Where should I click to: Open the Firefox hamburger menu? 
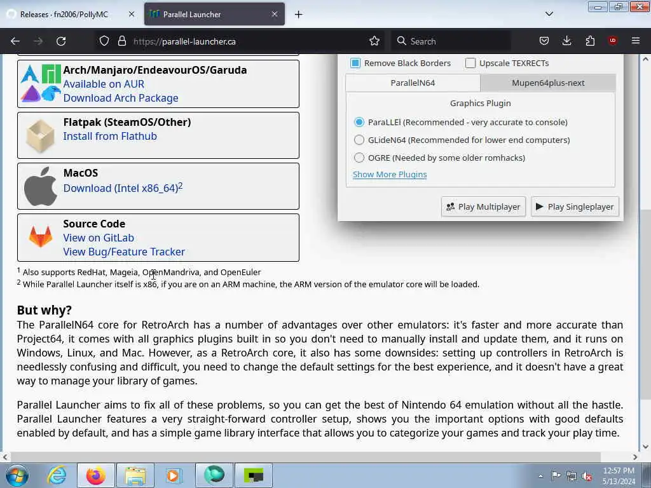[636, 41]
